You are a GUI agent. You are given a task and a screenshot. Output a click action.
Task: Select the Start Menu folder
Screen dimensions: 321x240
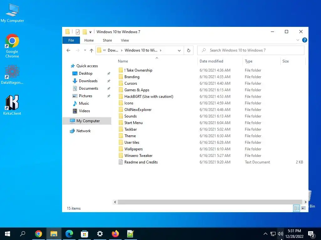[131, 122]
